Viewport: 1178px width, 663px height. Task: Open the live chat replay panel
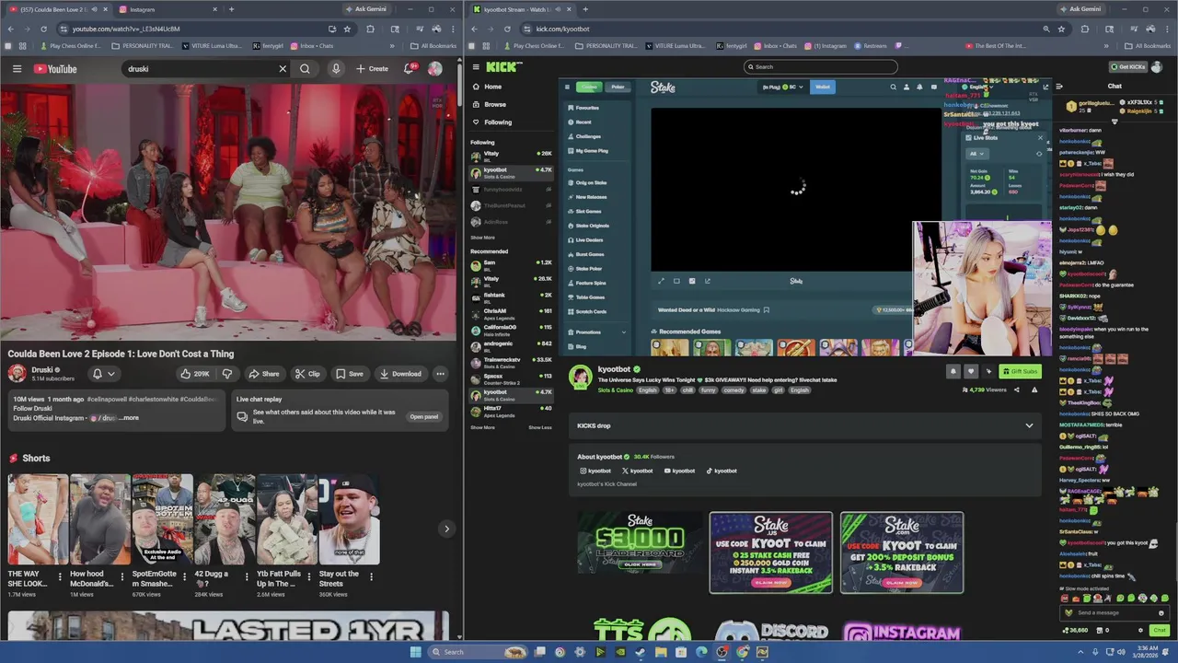(x=424, y=416)
